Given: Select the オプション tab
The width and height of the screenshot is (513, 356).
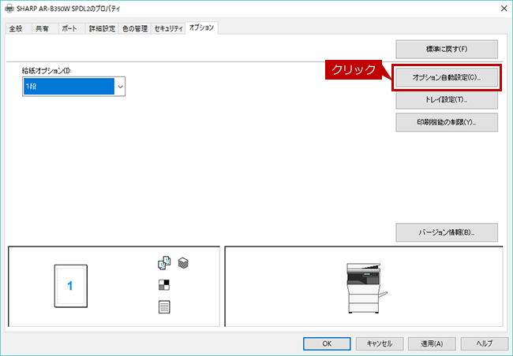Looking at the screenshot, I should [201, 28].
